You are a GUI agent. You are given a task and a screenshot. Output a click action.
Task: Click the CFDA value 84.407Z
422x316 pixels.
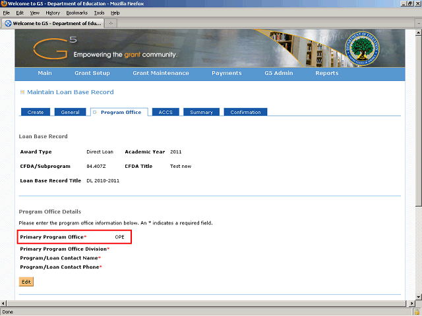(x=96, y=167)
